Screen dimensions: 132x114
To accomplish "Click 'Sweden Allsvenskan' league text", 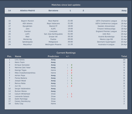I will (106, 26).
